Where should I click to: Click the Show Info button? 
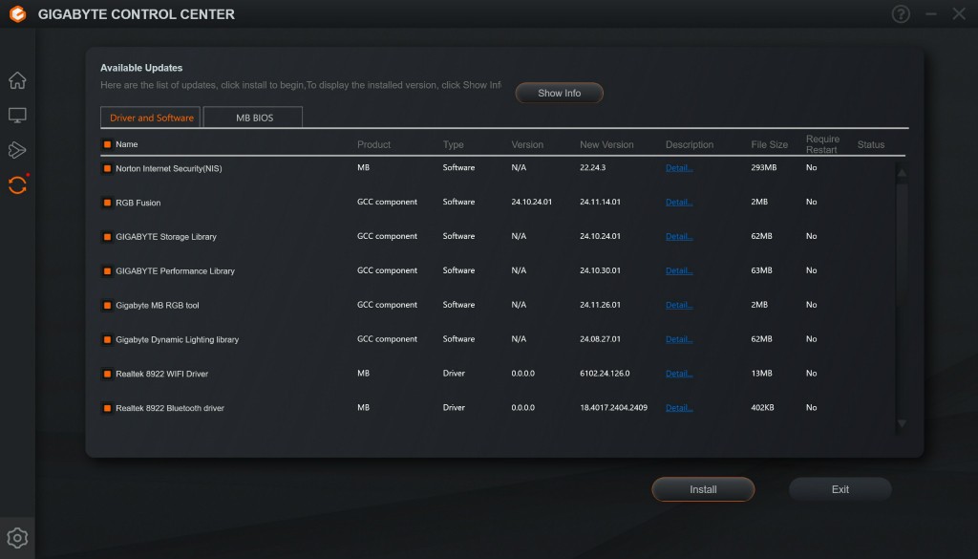tap(559, 94)
